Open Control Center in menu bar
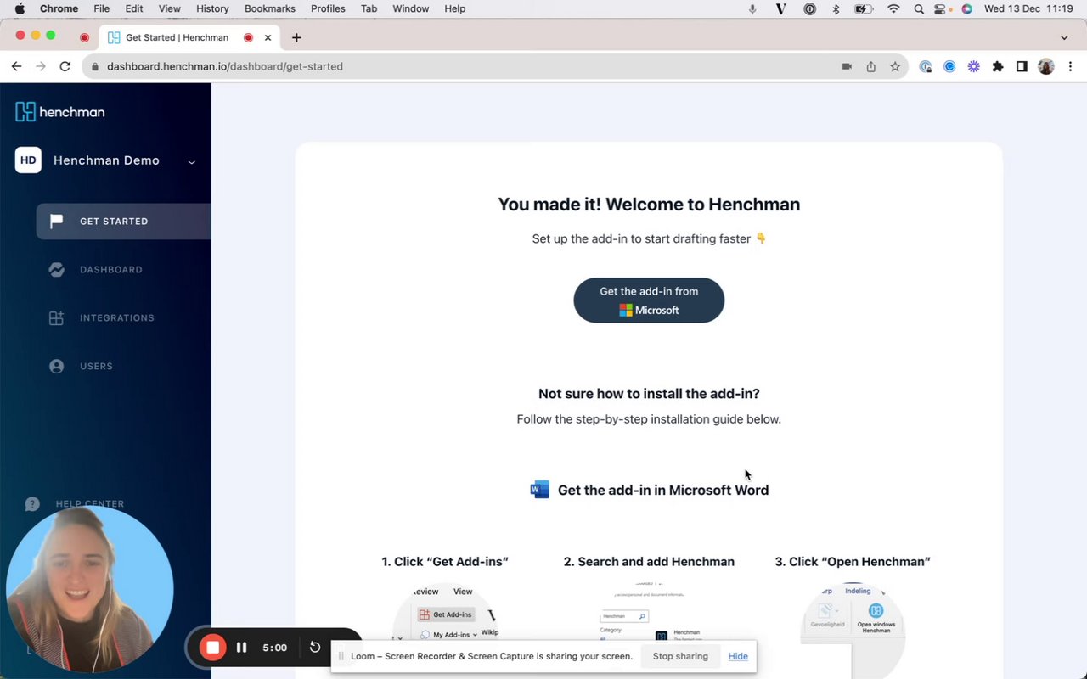 tap(941, 8)
